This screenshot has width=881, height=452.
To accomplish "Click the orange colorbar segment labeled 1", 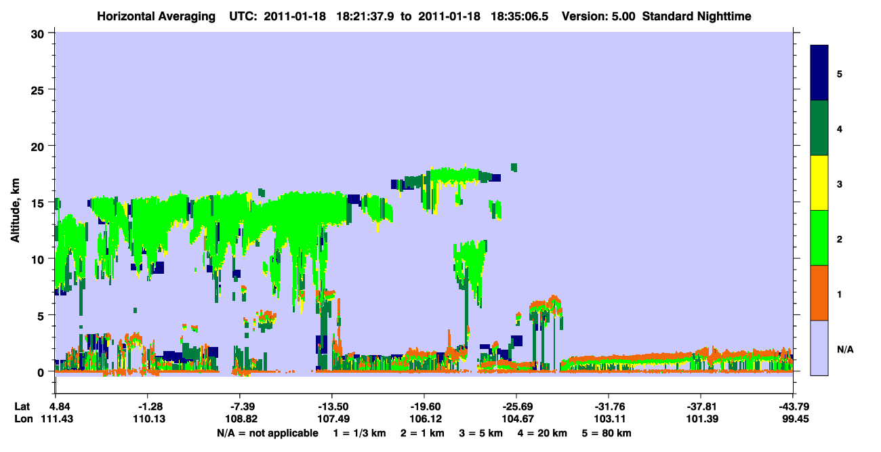I will 820,293.
